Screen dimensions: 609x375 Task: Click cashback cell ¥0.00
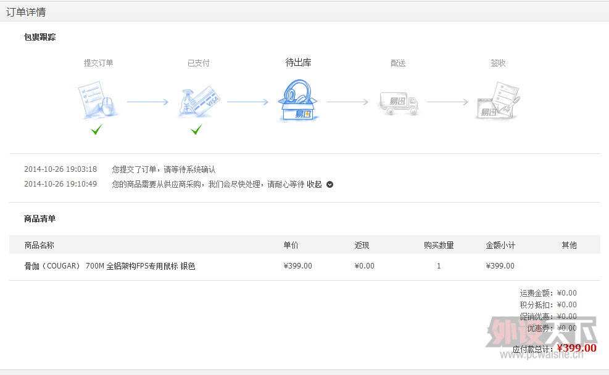(364, 266)
